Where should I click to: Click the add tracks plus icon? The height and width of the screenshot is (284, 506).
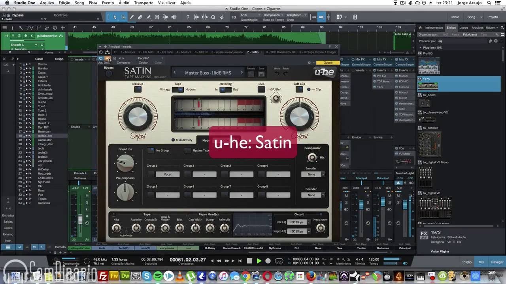tap(62, 28)
